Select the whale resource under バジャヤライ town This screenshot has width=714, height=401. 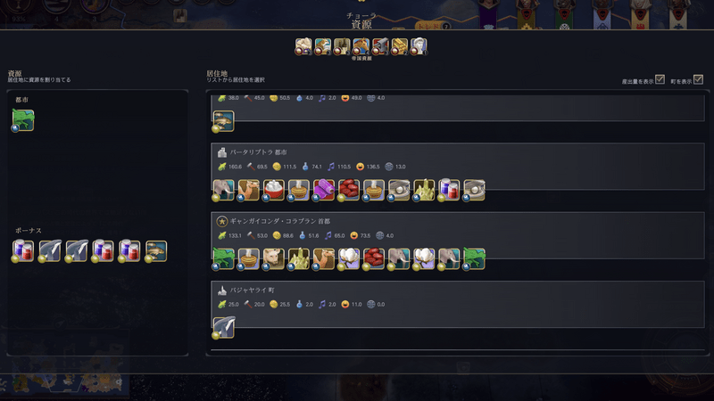click(223, 327)
